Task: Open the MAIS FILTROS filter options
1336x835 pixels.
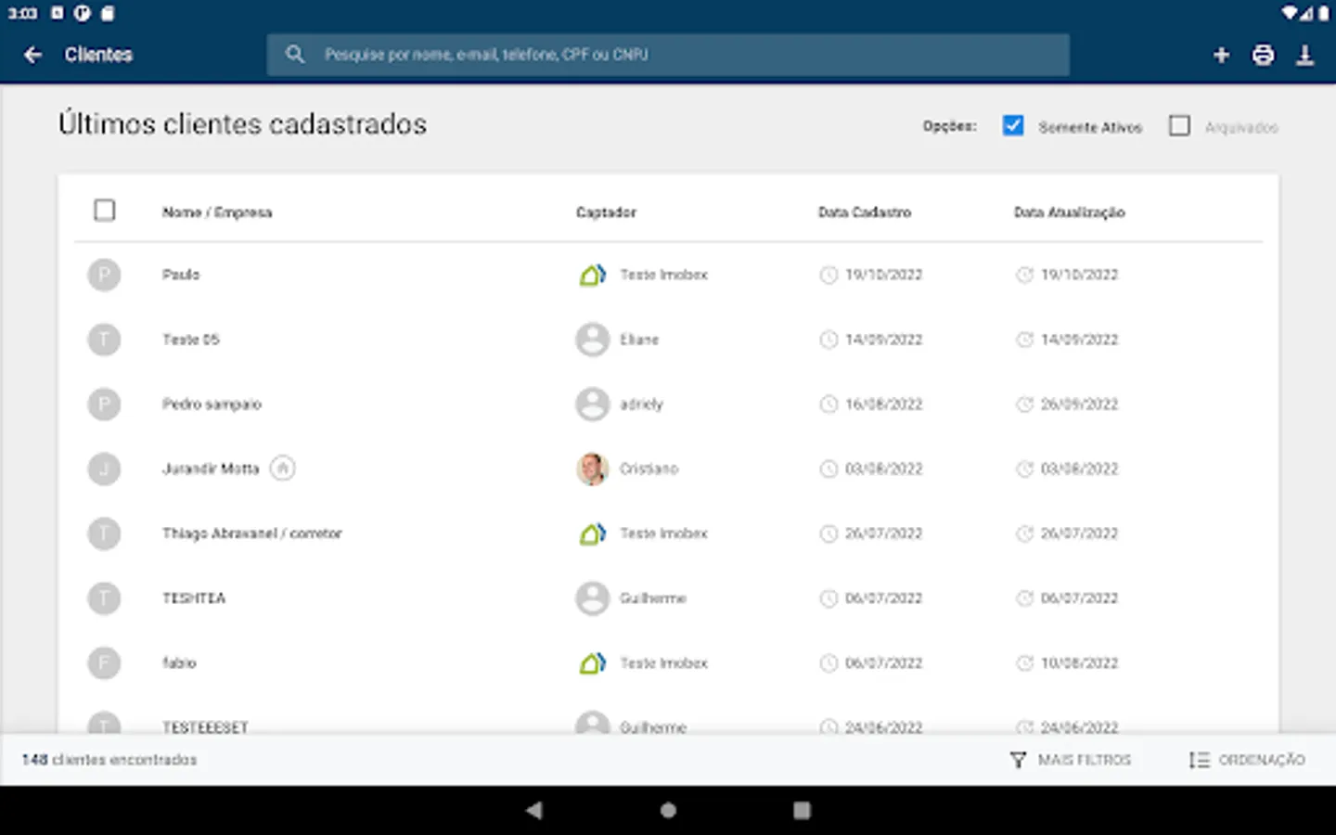Action: pyautogui.click(x=1070, y=760)
